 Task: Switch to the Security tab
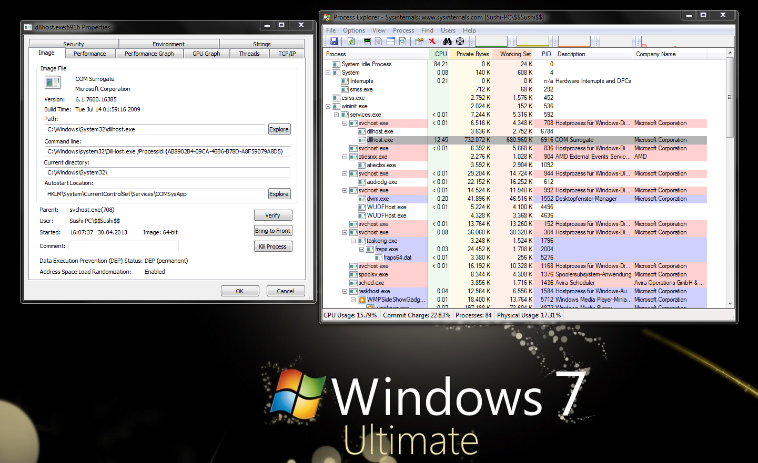click(x=74, y=44)
